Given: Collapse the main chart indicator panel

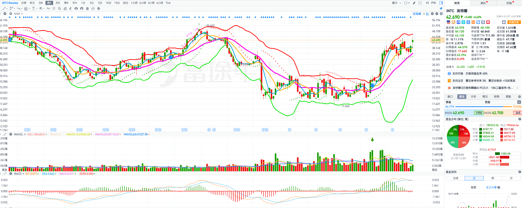Looking at the screenshot, I should pyautogui.click(x=5, y=14).
